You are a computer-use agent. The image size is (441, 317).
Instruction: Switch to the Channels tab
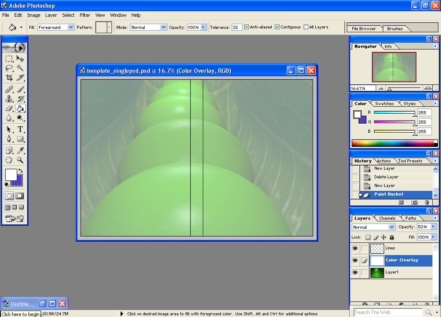click(387, 218)
